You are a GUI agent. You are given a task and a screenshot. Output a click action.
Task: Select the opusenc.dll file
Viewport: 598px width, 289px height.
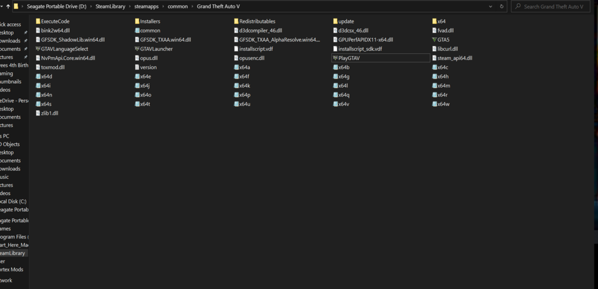(249, 58)
